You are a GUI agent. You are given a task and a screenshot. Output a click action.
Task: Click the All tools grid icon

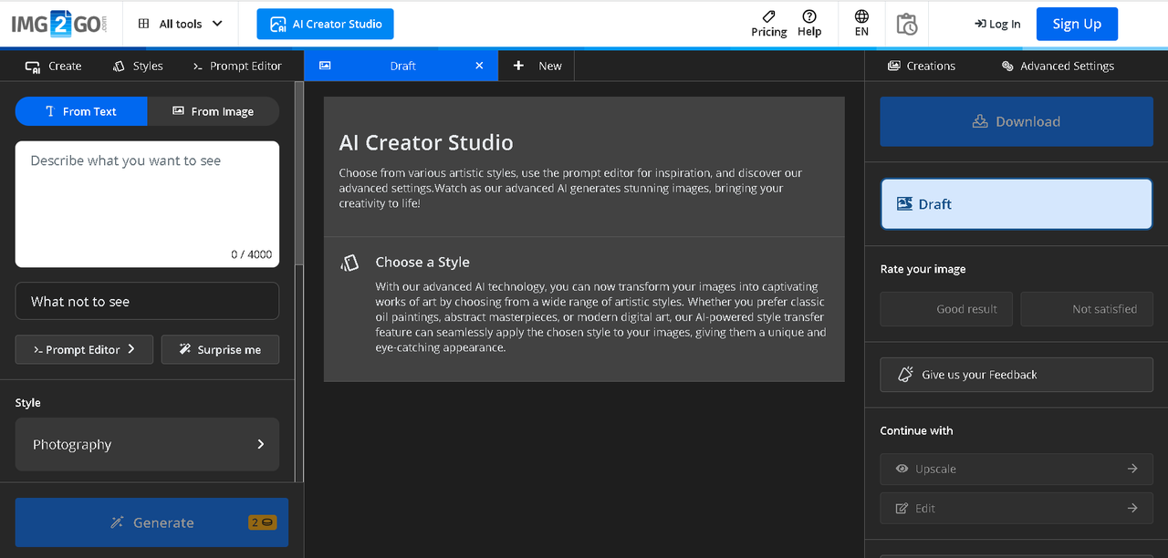pyautogui.click(x=143, y=24)
